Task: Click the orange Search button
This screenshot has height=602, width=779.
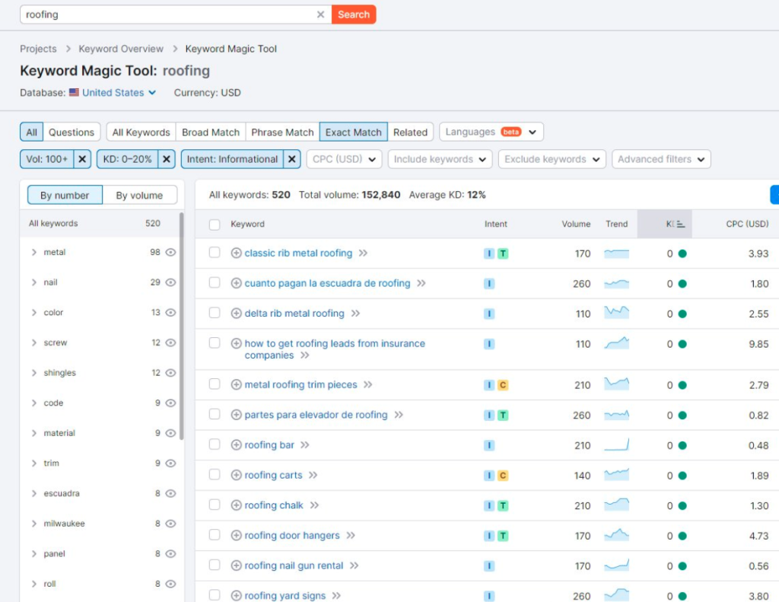Action: tap(354, 14)
